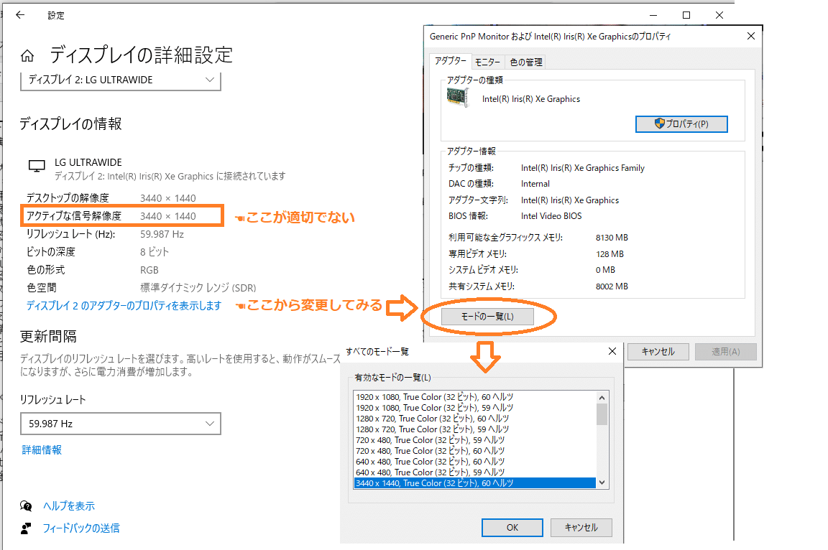
Task: Select 1280 x 720, 60 ヘルツ mode
Action: coord(474,419)
